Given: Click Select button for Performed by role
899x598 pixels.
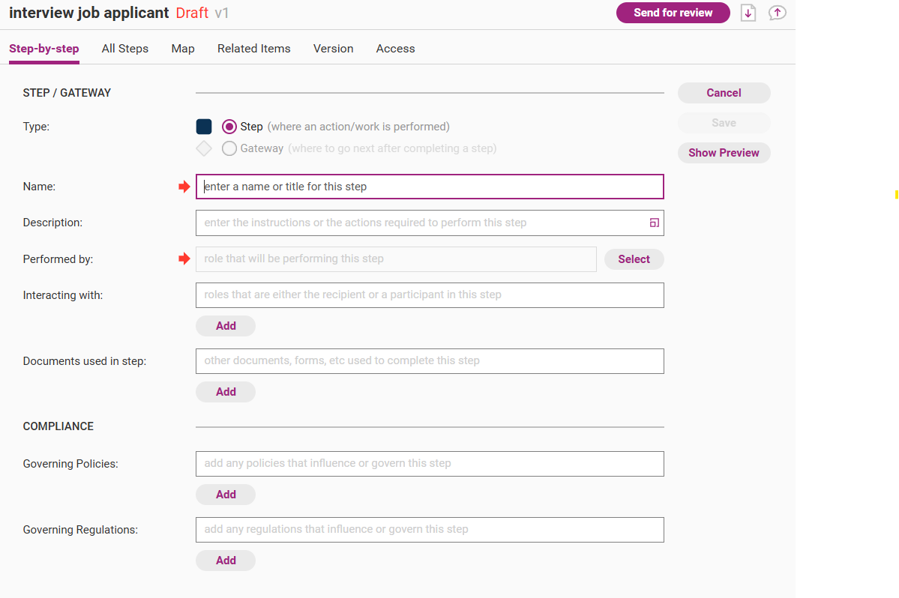Looking at the screenshot, I should pos(634,259).
